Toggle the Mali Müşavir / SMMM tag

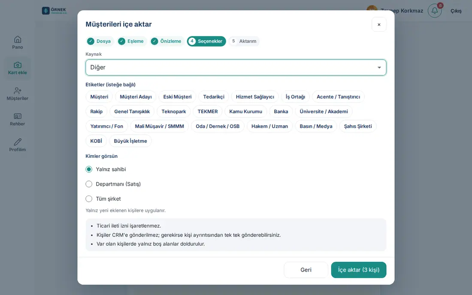[159, 126]
